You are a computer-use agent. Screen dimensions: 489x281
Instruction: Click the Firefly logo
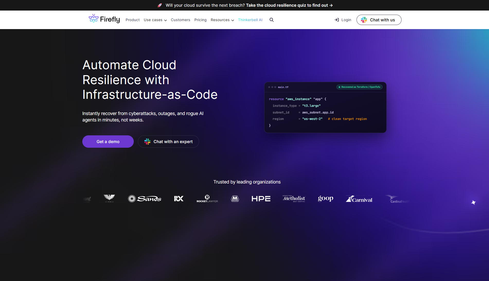(104, 19)
